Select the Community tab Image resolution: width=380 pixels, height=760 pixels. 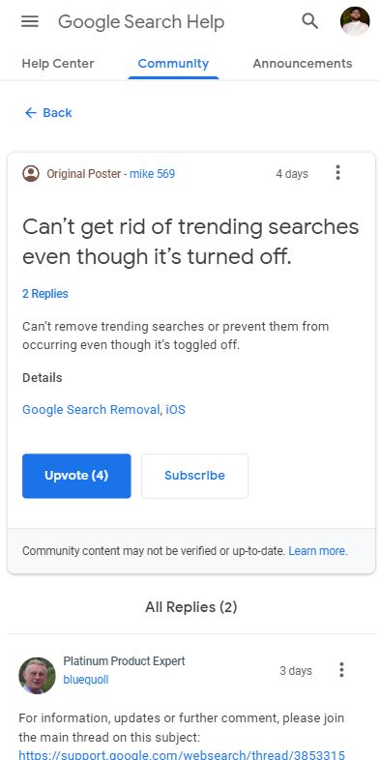point(173,64)
